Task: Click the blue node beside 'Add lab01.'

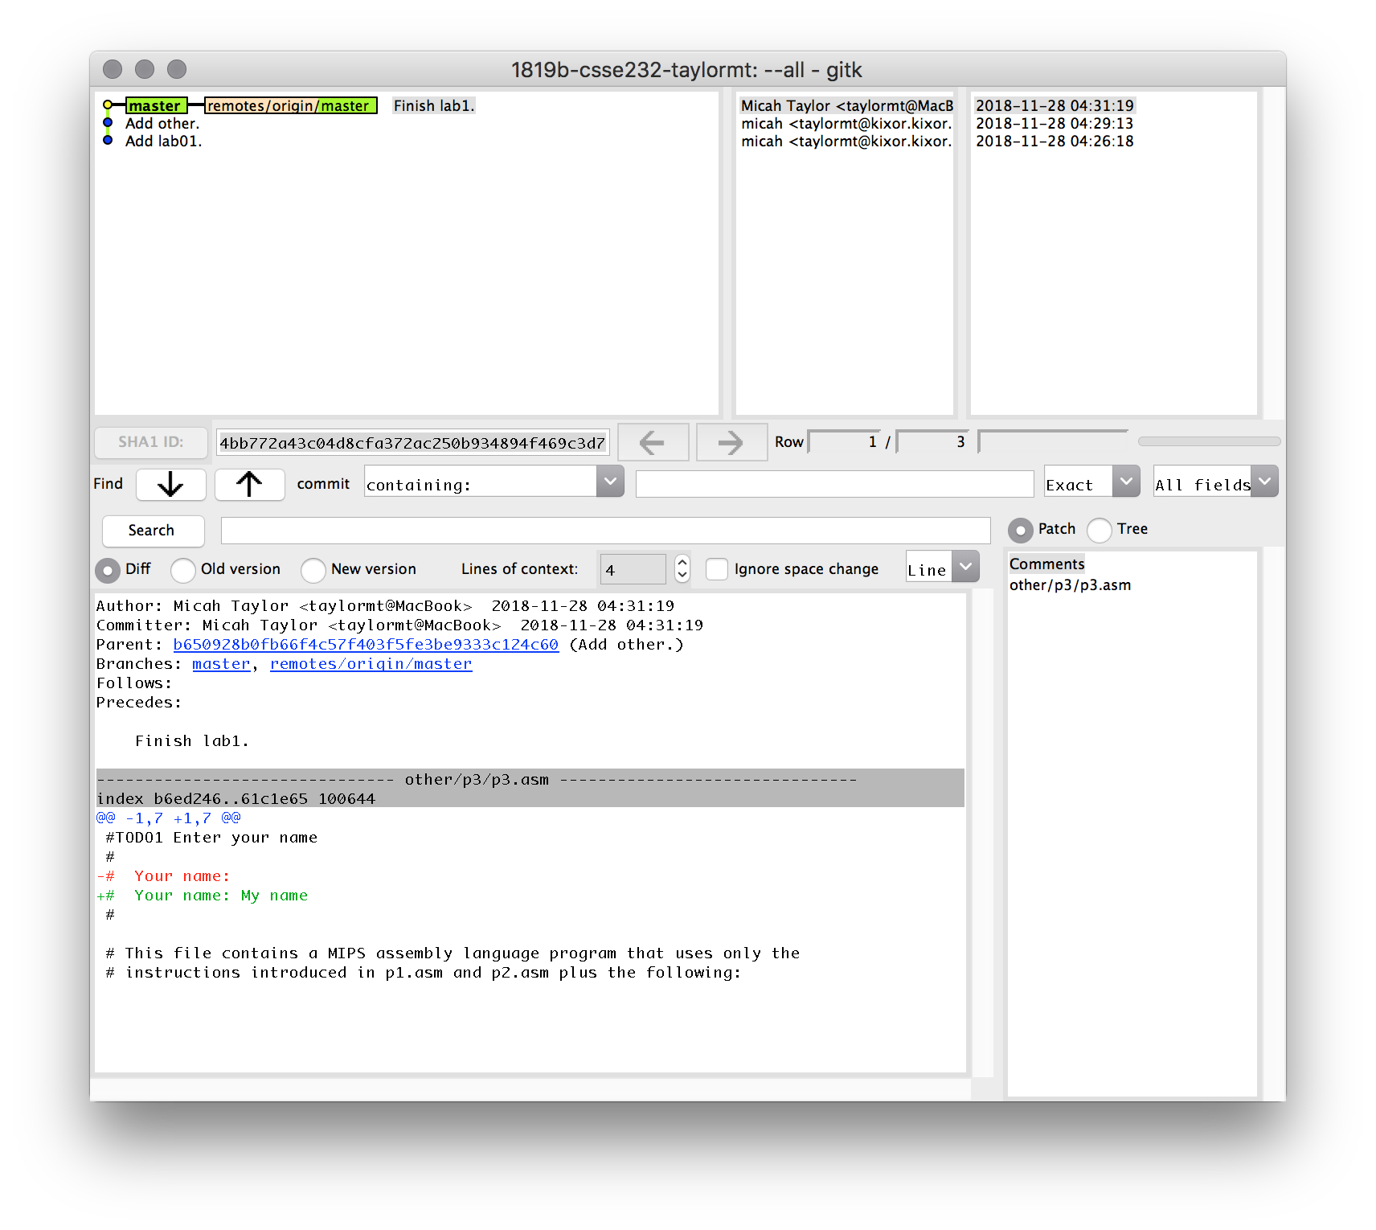Action: [108, 141]
